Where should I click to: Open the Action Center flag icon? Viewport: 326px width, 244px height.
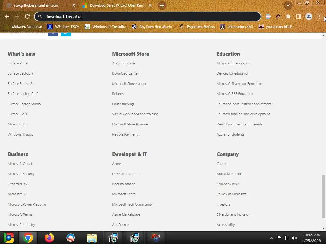pos(279,238)
